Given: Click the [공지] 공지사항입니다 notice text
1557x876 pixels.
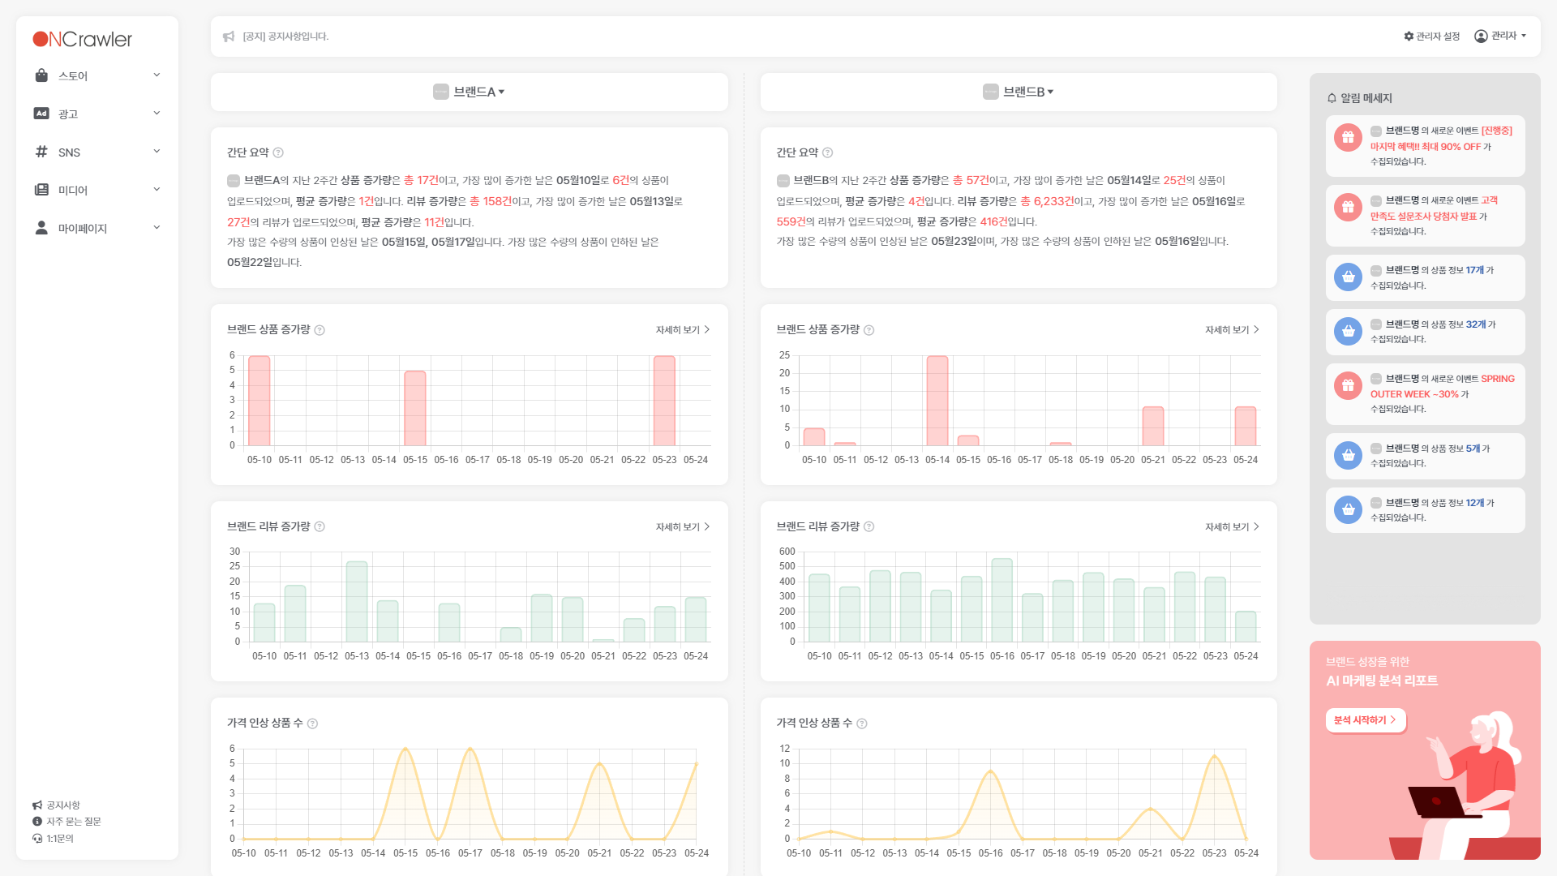Looking at the screenshot, I should pos(285,36).
